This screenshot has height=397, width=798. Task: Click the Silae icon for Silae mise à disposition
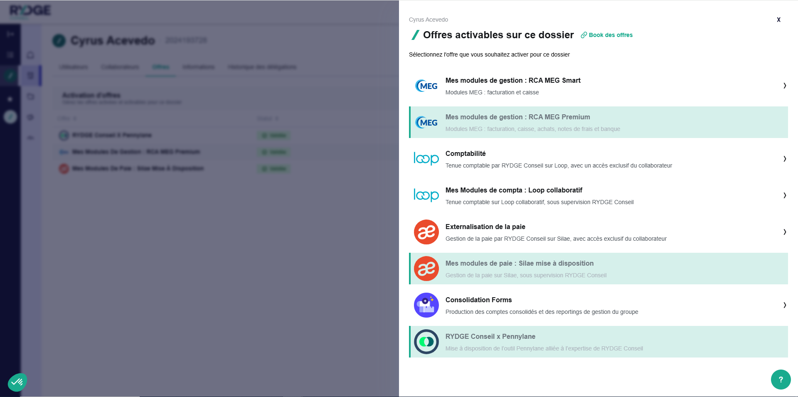[x=426, y=269]
